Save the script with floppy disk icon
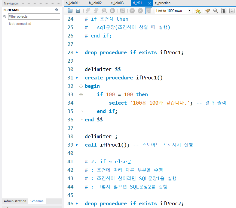The width and height of the screenshot is (236, 208). point(78,11)
